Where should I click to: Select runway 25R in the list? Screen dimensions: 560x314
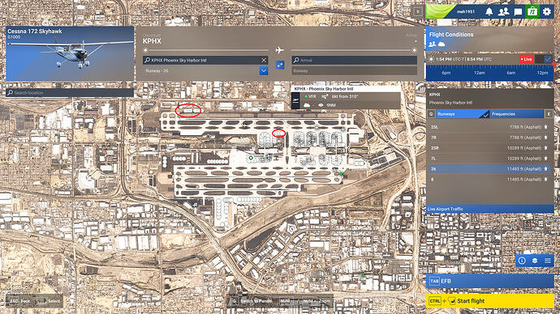(x=489, y=148)
